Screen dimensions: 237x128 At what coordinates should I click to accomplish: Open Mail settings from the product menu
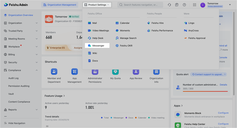(x=92, y=23)
